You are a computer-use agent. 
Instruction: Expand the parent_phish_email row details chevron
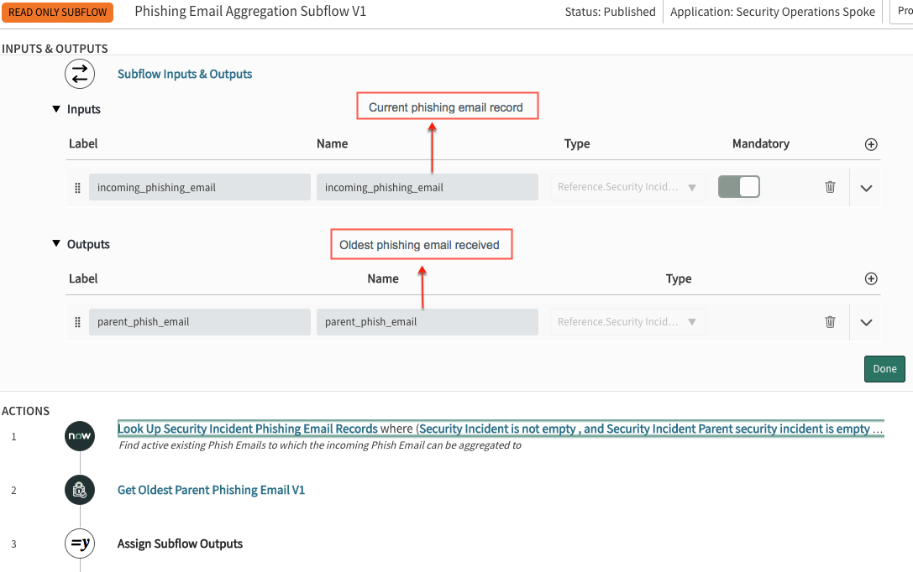866,323
